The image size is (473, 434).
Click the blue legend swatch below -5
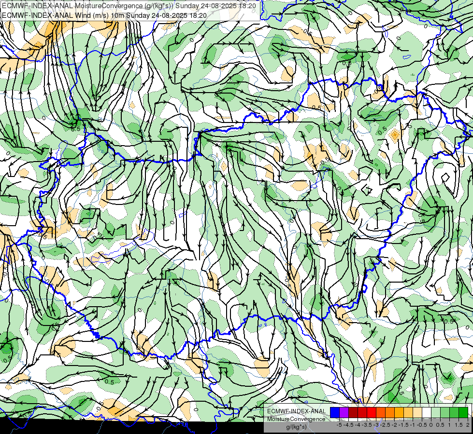[x=335, y=413]
